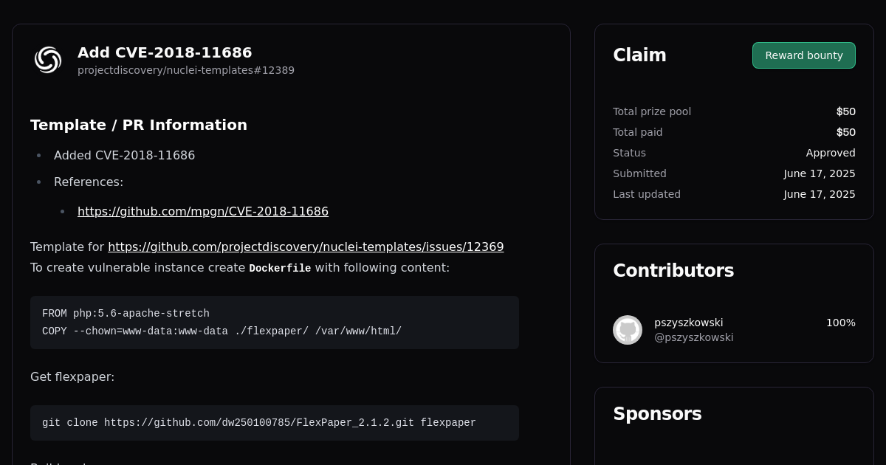Open projectdiscovery/nuclei-templates#12389 repo reference
The width and height of the screenshot is (886, 465).
(x=186, y=70)
